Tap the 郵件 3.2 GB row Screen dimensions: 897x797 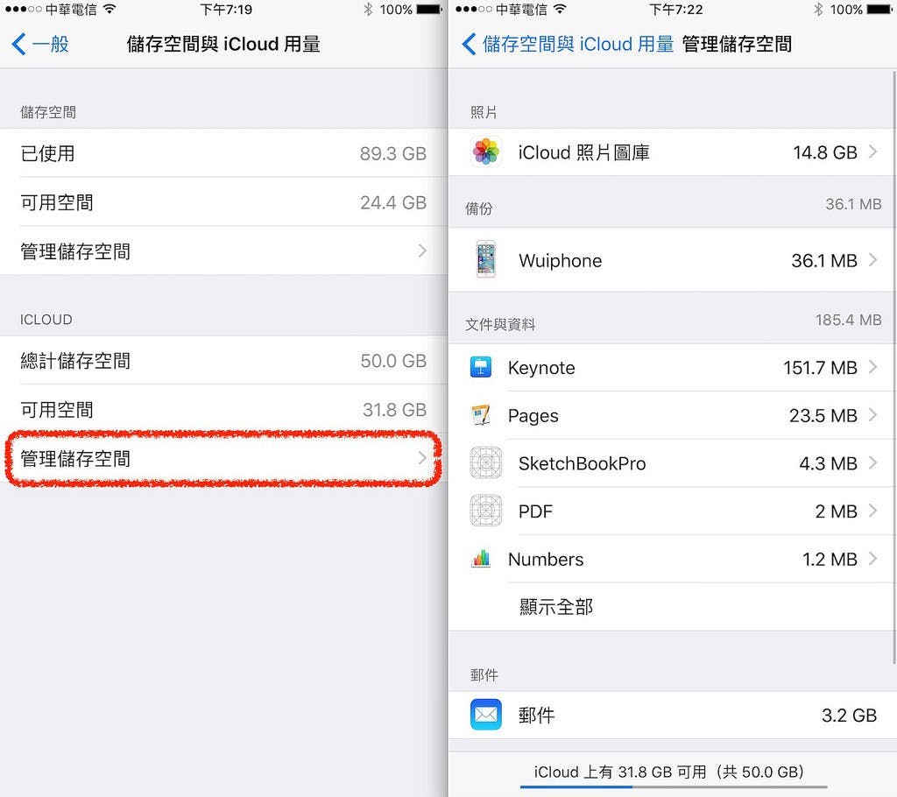point(672,715)
